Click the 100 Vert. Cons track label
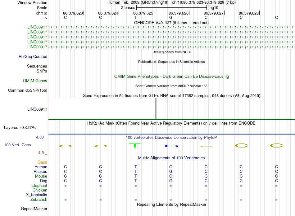The width and height of the screenshot is (295, 216). coord(17,145)
